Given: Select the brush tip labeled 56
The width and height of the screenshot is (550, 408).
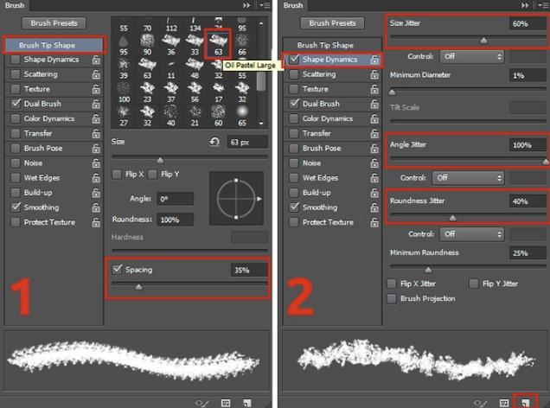Looking at the screenshot, I should click(195, 92).
